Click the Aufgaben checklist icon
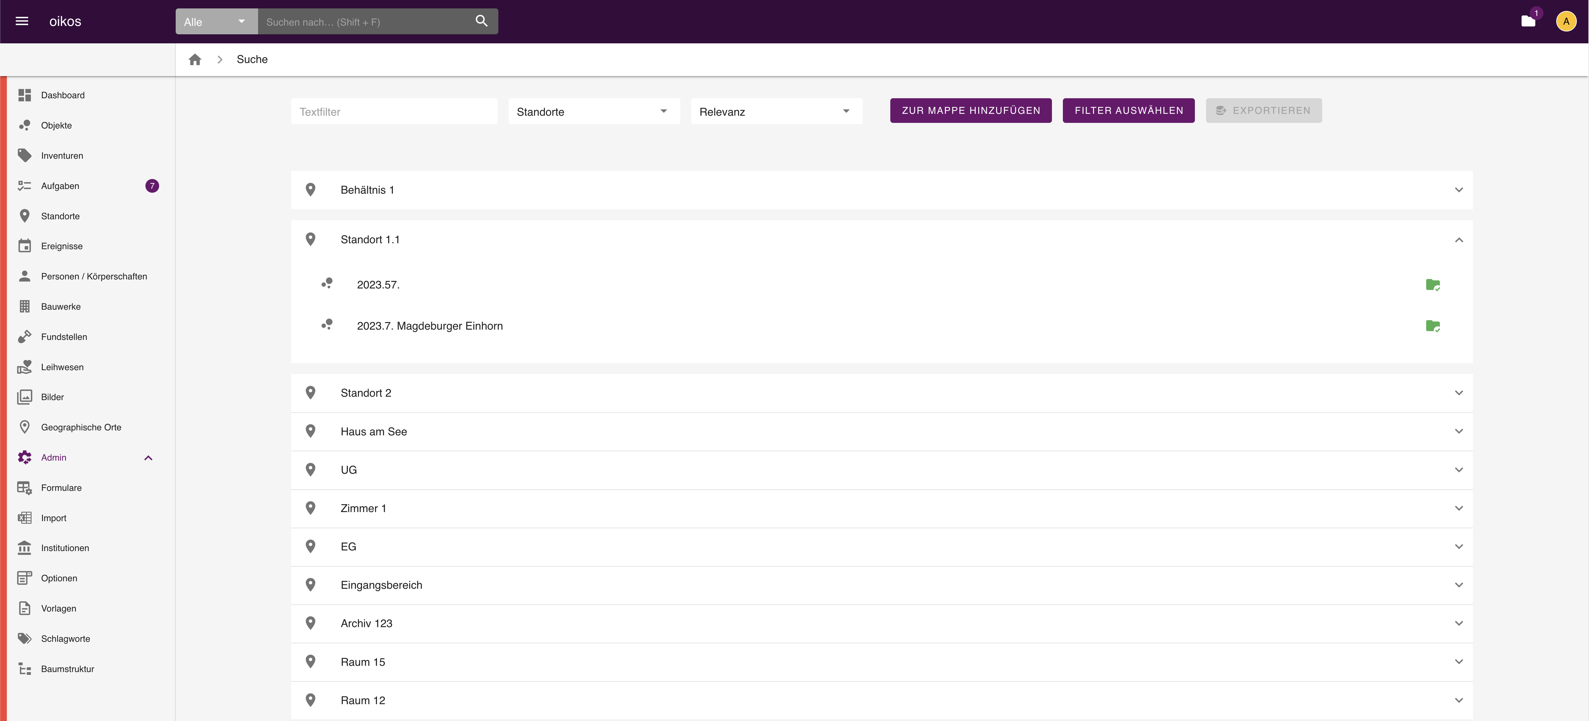1589x721 pixels. point(25,186)
